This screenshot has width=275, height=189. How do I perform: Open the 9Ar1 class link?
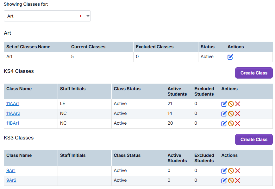click(11, 170)
